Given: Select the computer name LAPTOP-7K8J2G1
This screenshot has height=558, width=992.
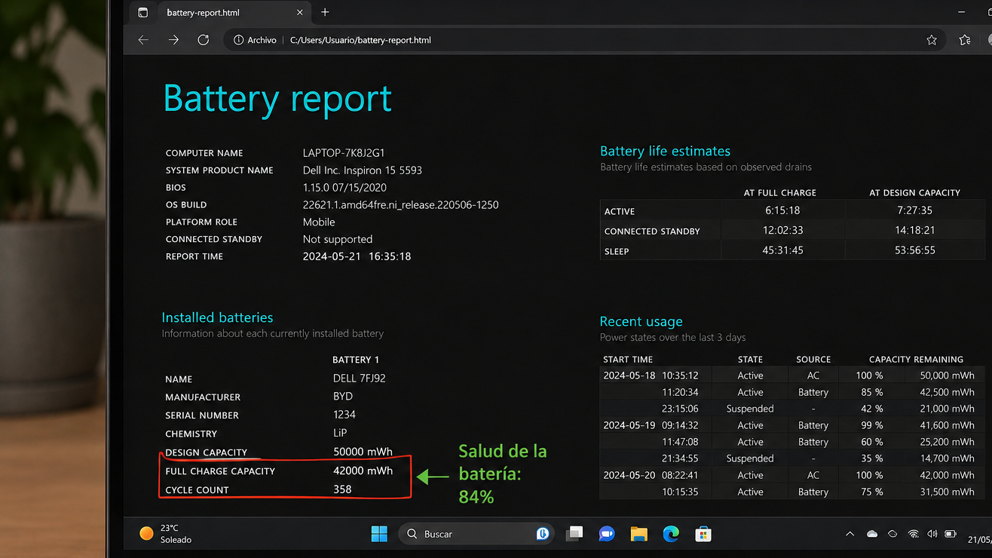Looking at the screenshot, I should coord(344,152).
